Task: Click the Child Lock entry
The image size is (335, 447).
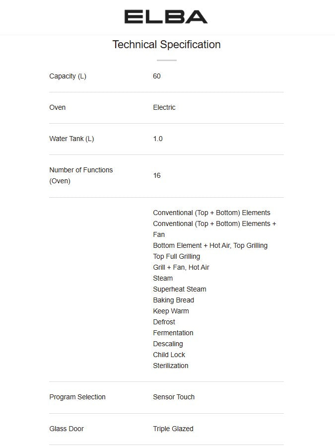Action: 169,355
